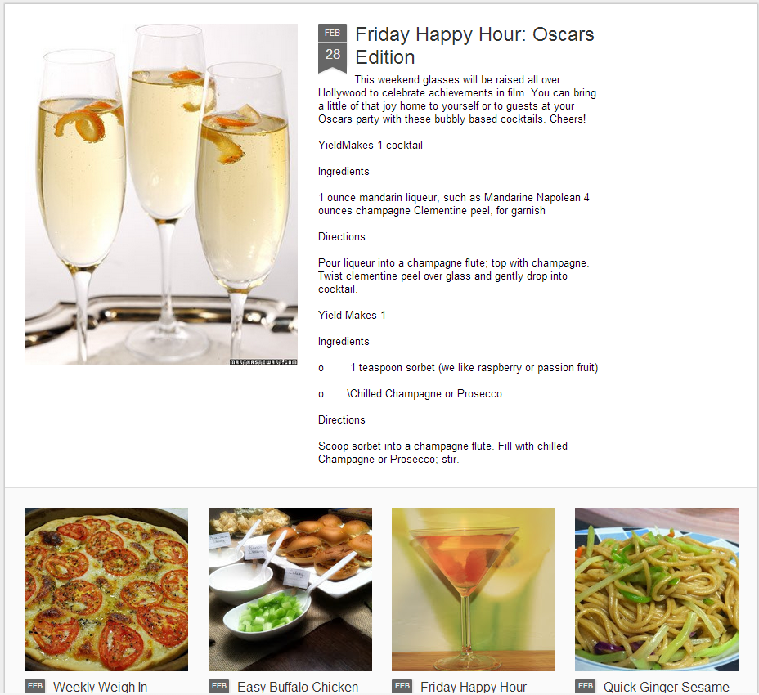This screenshot has width=759, height=695.
Task: Open the champagne flutes main photo
Action: coord(161,194)
